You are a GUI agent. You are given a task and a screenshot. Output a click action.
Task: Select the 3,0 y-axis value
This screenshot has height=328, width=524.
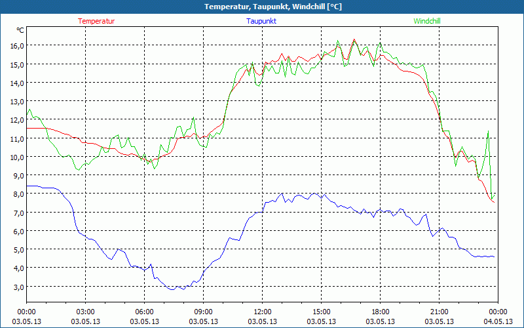pyautogui.click(x=19, y=287)
